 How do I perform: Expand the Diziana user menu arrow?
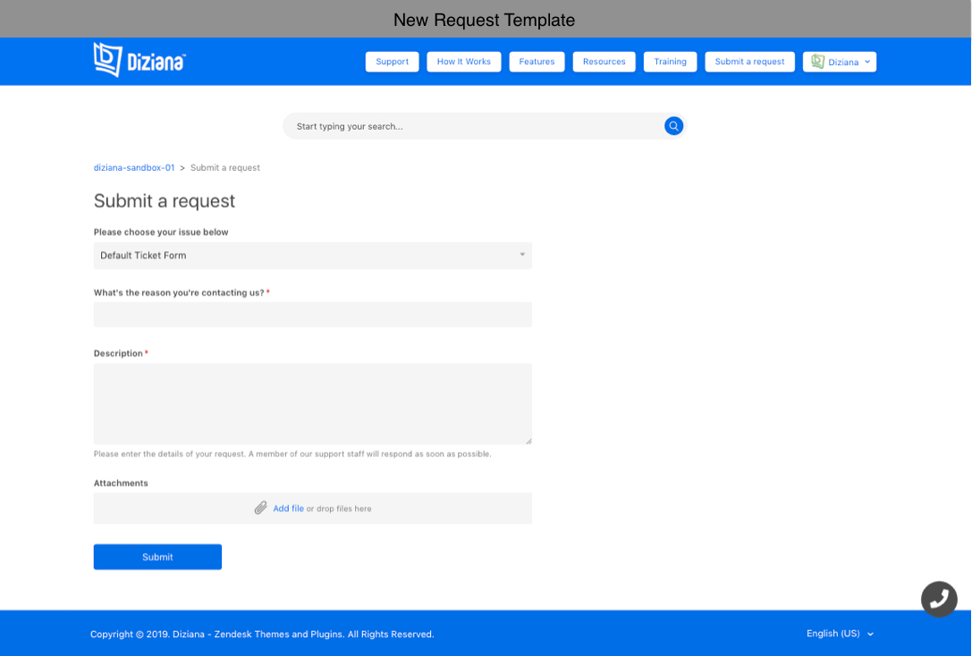pos(867,62)
